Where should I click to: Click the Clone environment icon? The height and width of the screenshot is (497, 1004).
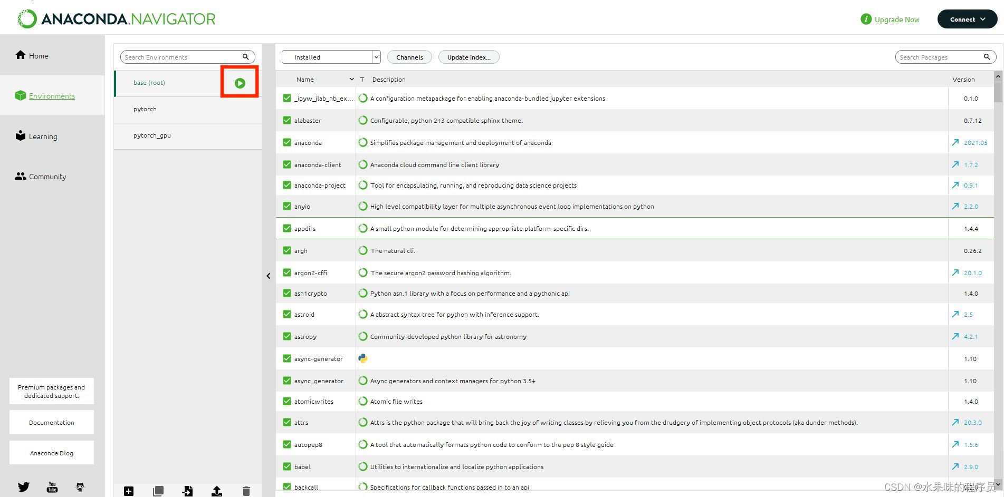[158, 491]
